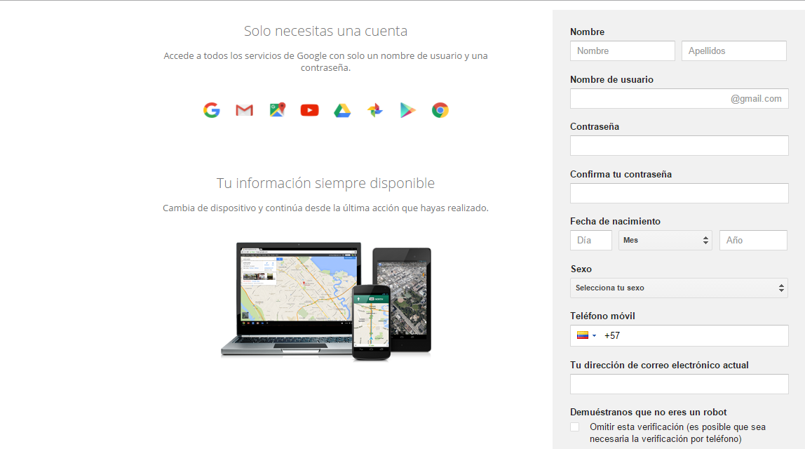Focus the Nombre first name field
This screenshot has width=805, height=449.
click(622, 51)
